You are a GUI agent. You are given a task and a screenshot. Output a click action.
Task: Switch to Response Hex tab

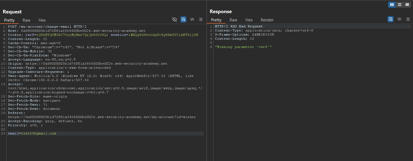249,20
